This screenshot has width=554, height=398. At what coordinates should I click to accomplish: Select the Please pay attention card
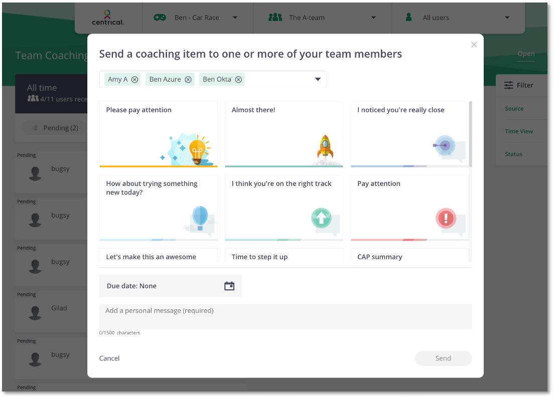point(159,134)
